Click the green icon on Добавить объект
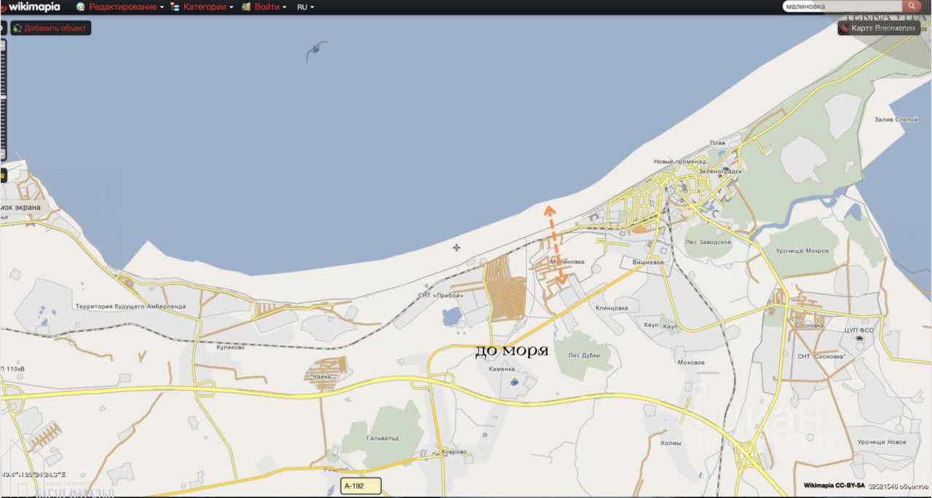The height and width of the screenshot is (498, 932). 17,28
